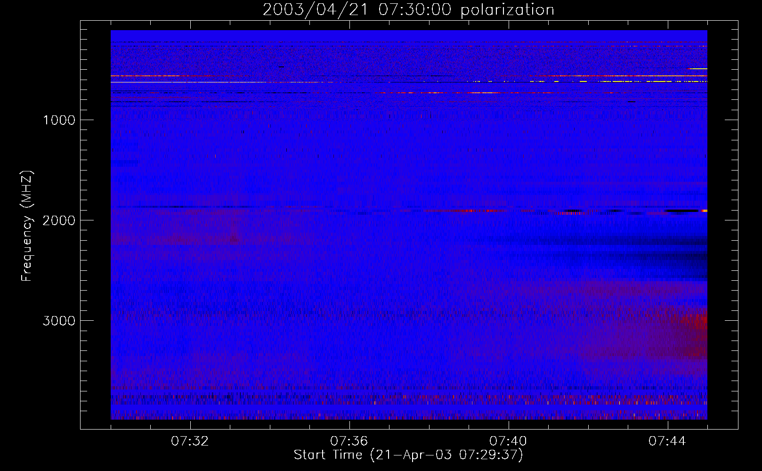
Task: Click the "07:44" time tick label
Action: pos(667,441)
